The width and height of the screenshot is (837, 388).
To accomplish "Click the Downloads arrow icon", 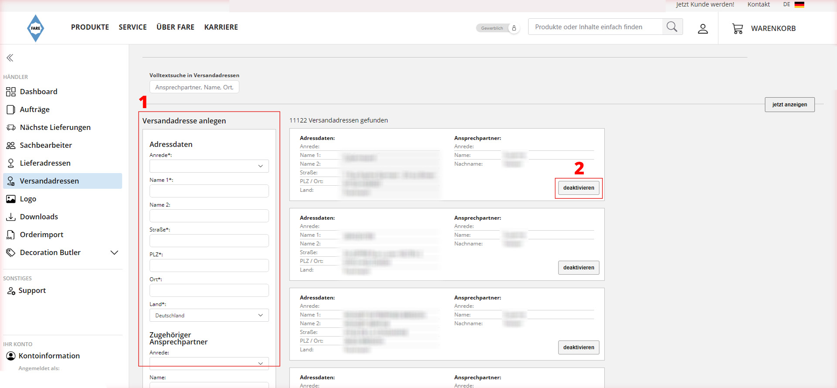I will pos(11,217).
